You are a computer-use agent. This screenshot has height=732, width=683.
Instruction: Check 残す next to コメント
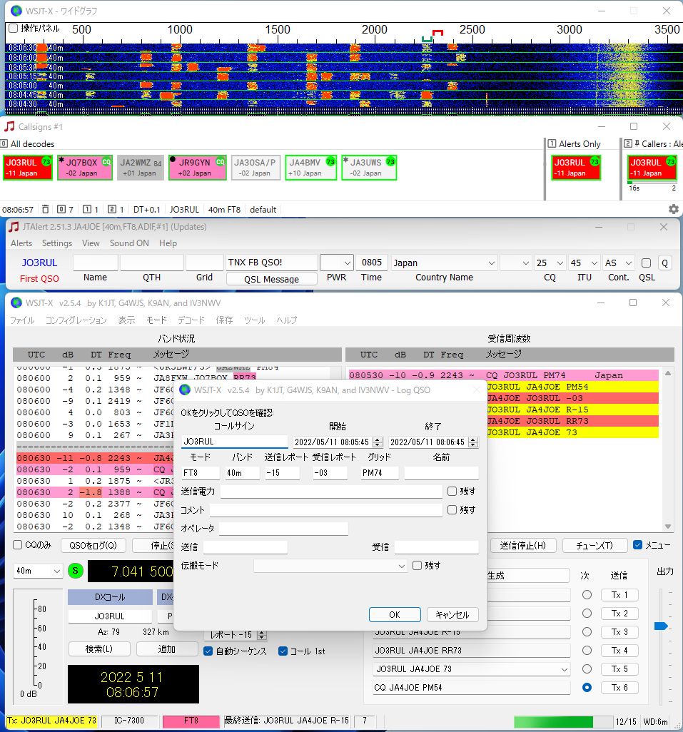pyautogui.click(x=452, y=510)
